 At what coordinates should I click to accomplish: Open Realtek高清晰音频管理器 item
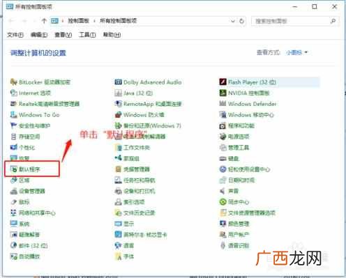pyautogui.click(x=45, y=104)
